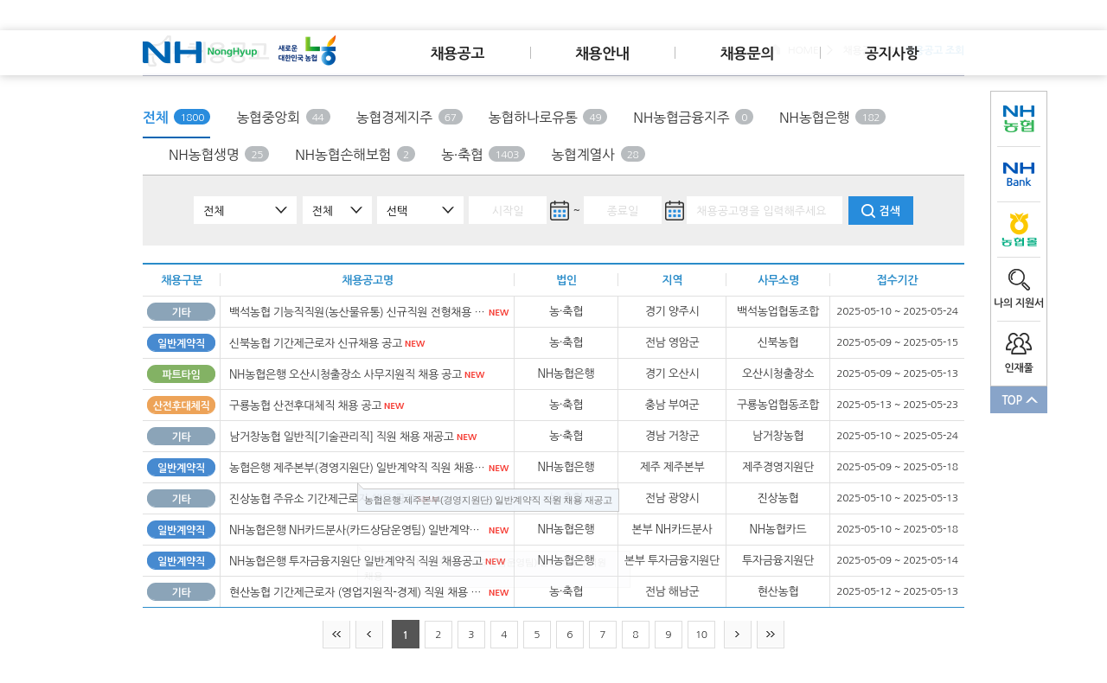Select the 농협계열사 tab
The height and width of the screenshot is (683, 1107).
(x=598, y=154)
